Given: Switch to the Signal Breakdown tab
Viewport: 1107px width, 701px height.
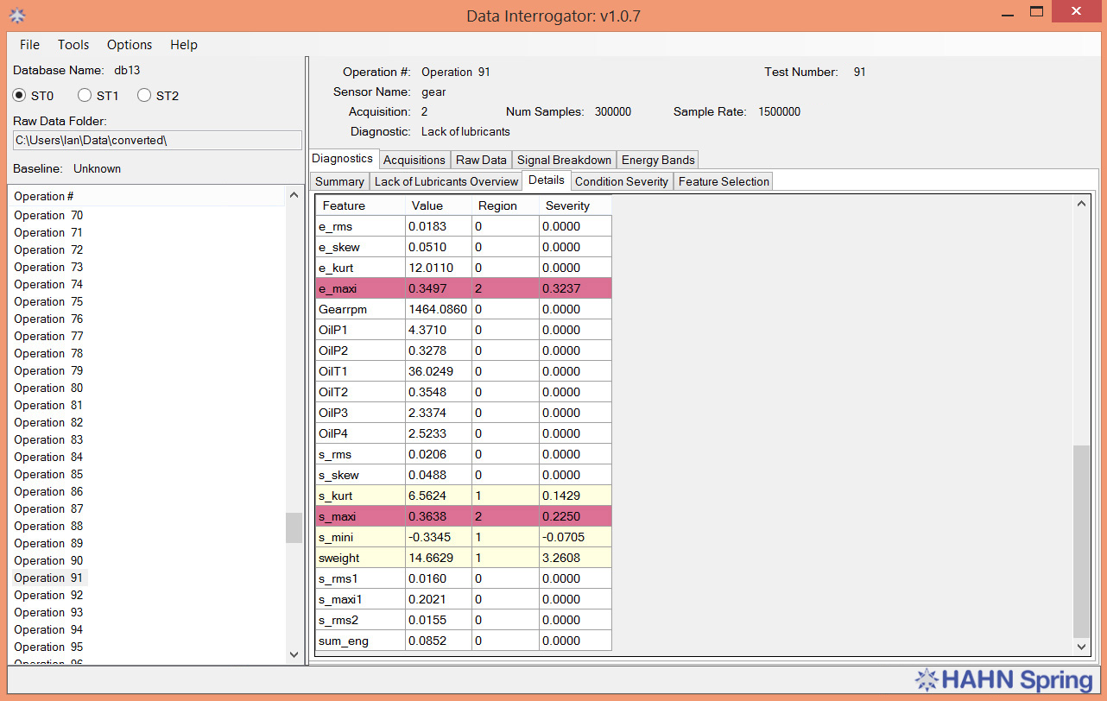Looking at the screenshot, I should (564, 160).
